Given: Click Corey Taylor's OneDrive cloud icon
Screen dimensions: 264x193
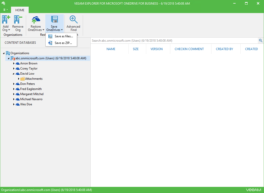Looking at the screenshot, I should tap(18, 69).
